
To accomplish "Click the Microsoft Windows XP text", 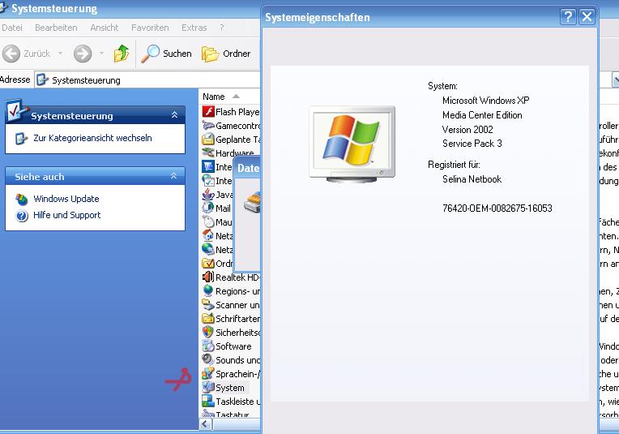I will (x=485, y=101).
